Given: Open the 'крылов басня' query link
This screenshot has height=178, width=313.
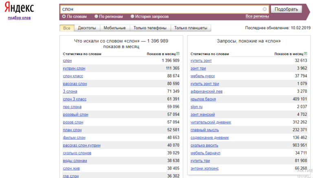Looking at the screenshot, I should coord(203,99).
